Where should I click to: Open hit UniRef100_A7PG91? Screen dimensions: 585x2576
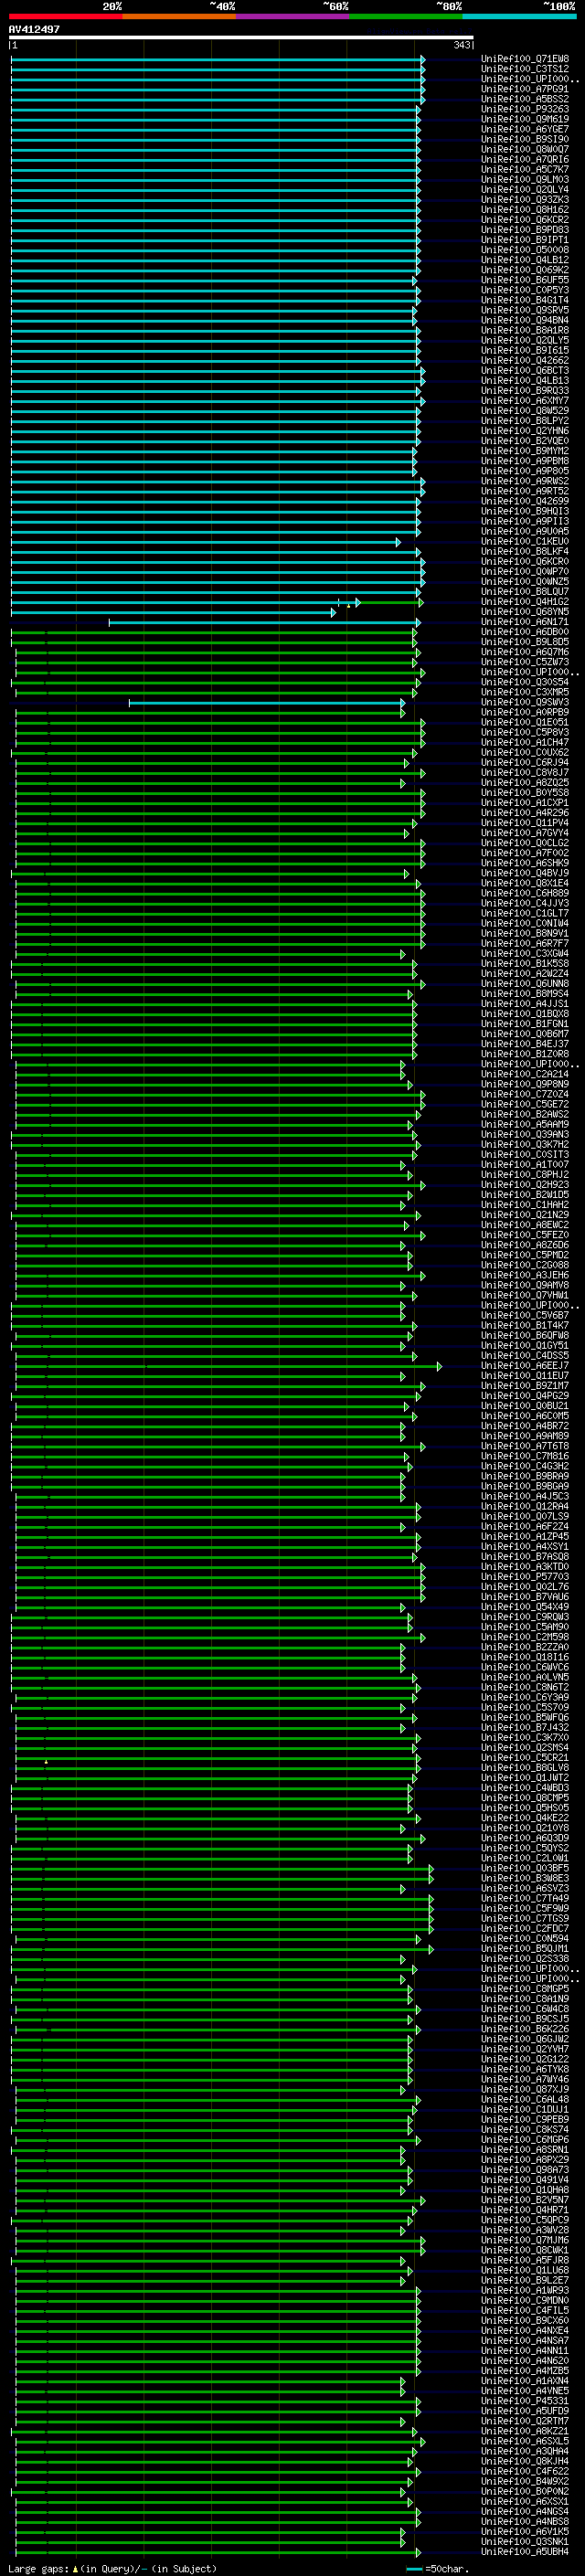click(x=525, y=89)
